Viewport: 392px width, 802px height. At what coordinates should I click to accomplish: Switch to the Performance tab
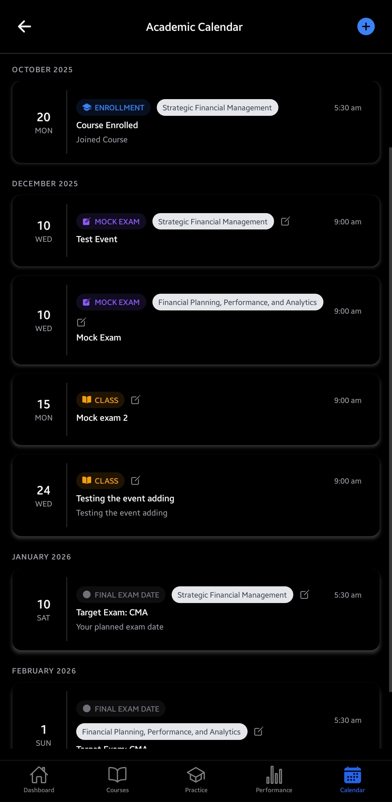click(274, 778)
